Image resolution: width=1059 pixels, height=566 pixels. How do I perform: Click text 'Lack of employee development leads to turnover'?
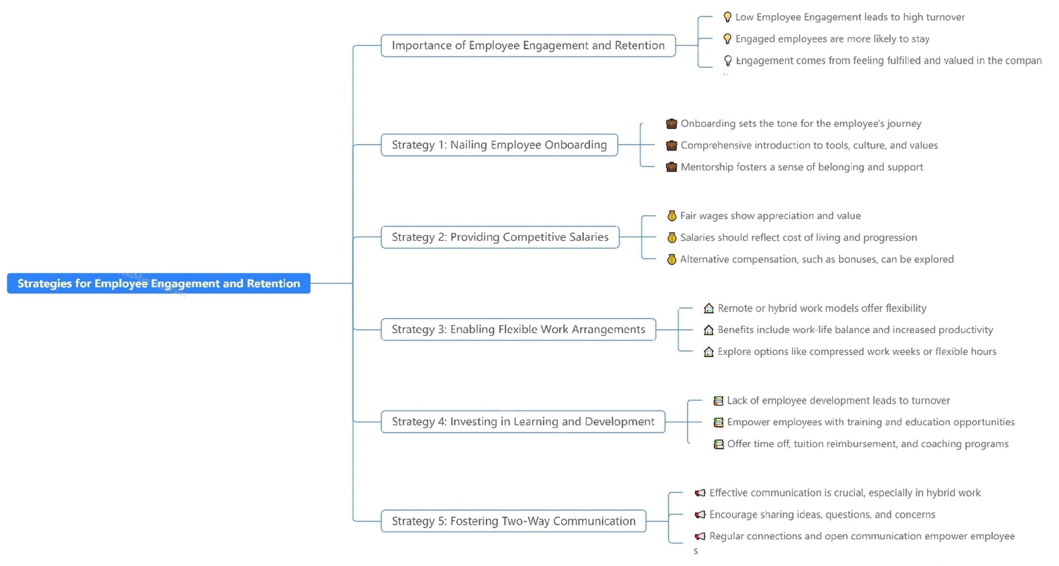pyautogui.click(x=839, y=401)
